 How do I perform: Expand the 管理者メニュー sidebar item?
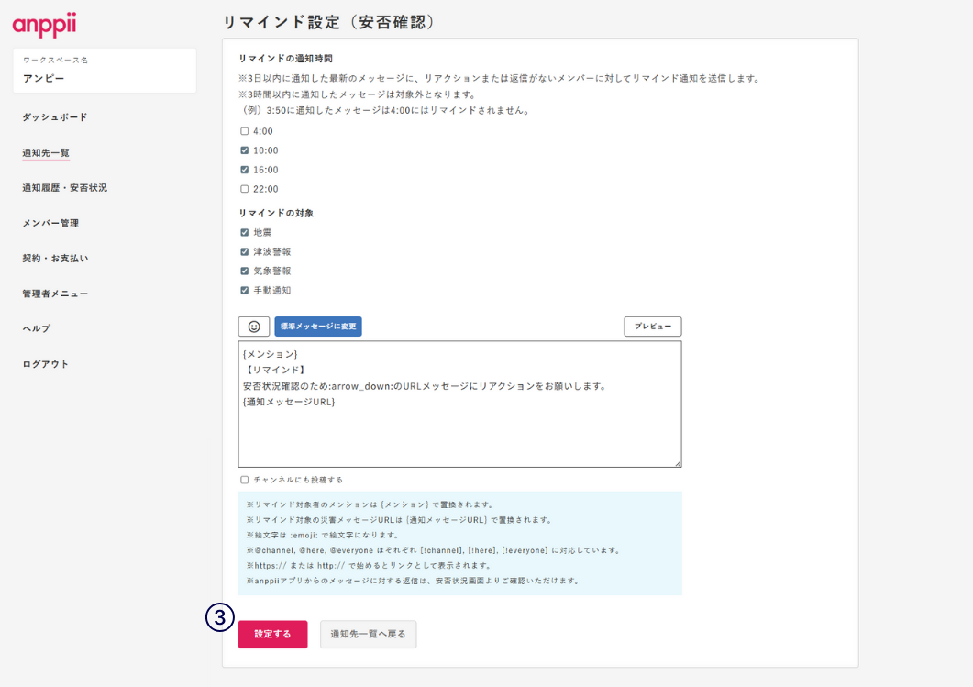(55, 294)
